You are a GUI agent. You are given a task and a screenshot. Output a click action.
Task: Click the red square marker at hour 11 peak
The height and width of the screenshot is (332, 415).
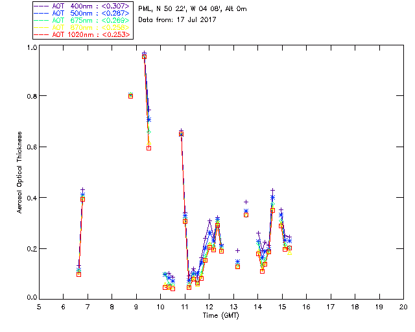[181, 134]
